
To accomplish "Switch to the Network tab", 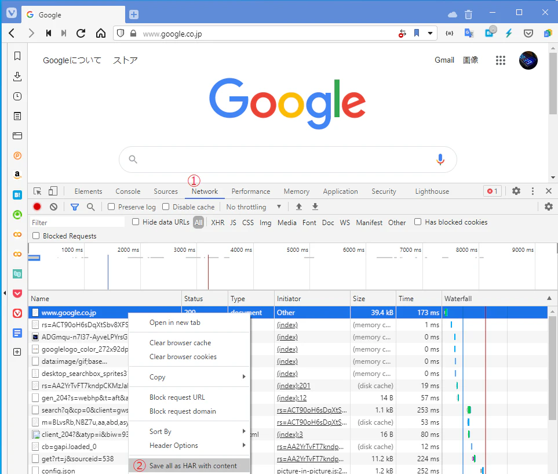I will [205, 191].
